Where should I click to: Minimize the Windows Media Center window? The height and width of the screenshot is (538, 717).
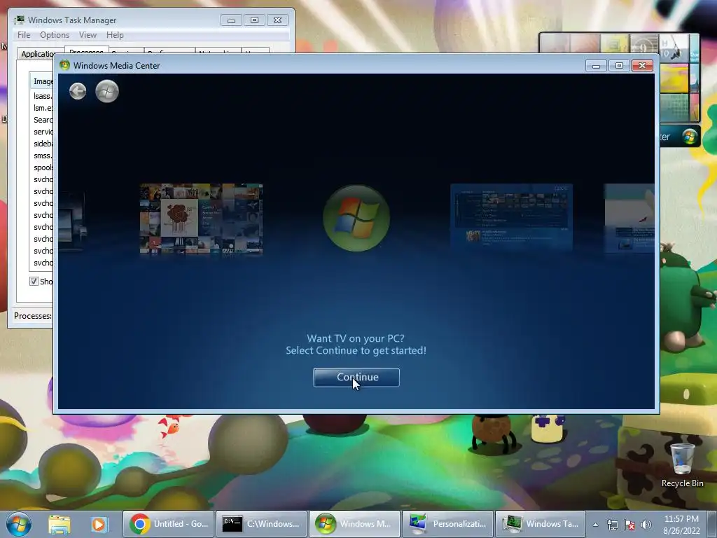[x=596, y=66]
